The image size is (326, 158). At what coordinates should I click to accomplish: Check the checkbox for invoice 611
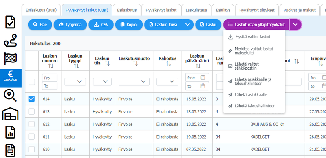(32, 137)
